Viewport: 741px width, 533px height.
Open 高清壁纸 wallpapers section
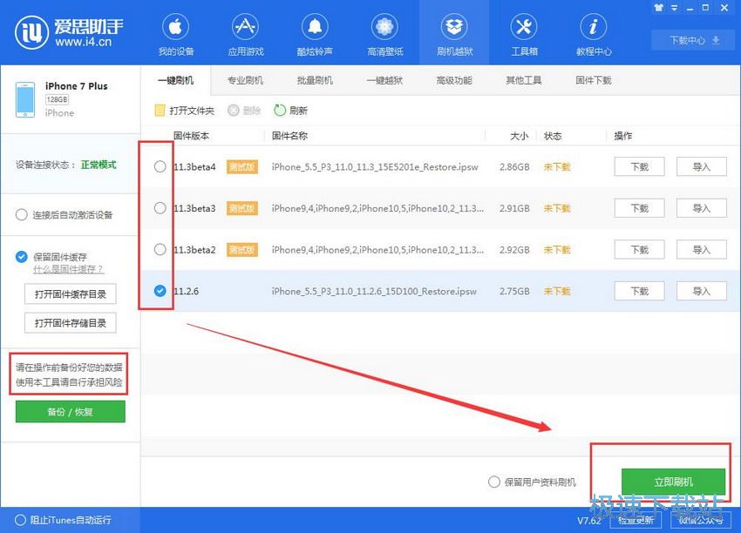pos(384,35)
